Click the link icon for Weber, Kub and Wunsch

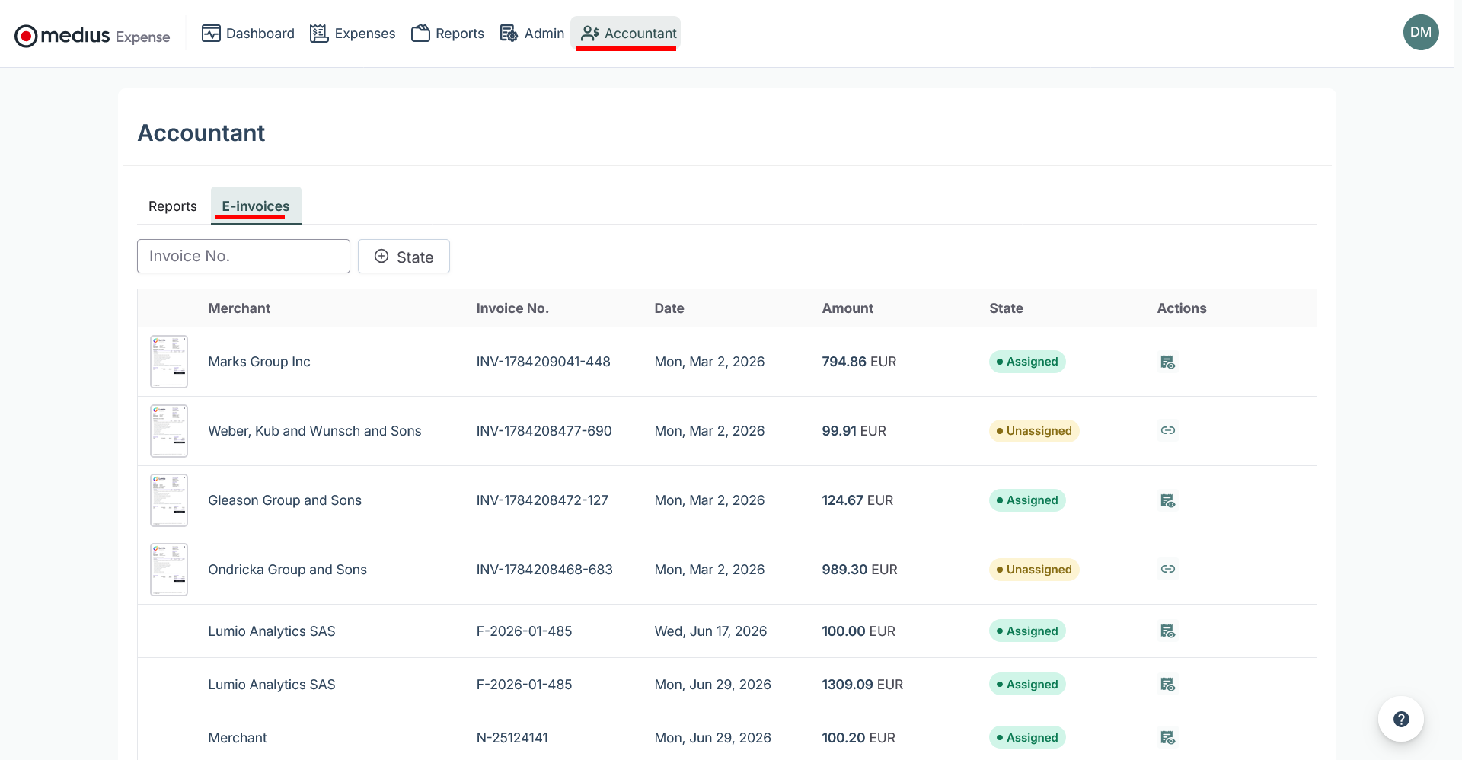pos(1167,430)
